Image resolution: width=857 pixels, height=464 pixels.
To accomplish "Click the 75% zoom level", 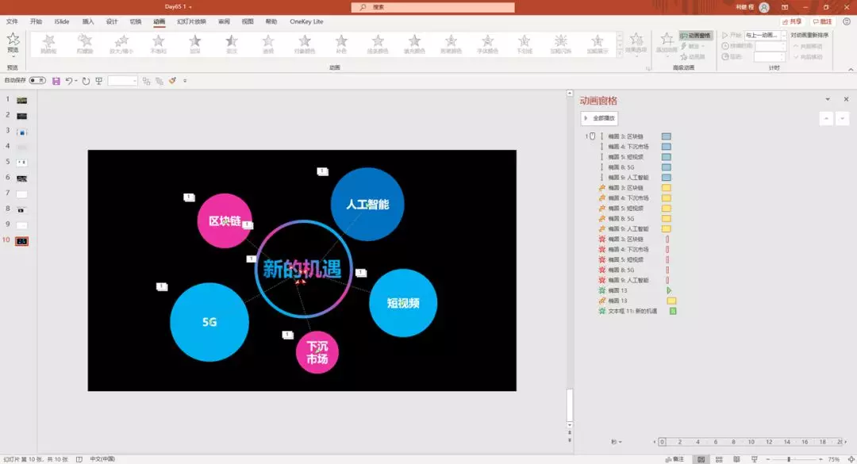I will click(833, 459).
